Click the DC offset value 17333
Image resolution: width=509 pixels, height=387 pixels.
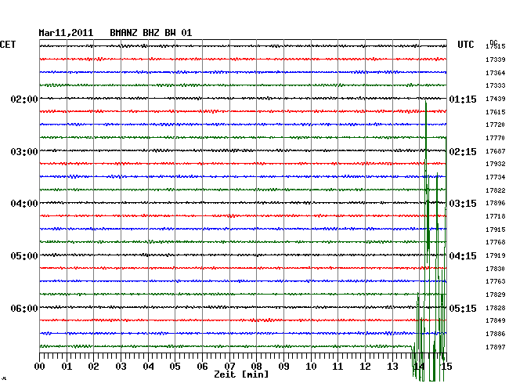(496, 85)
